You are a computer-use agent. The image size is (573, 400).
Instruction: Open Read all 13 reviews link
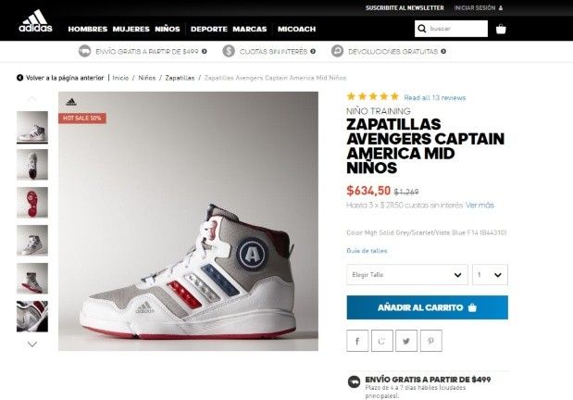point(434,97)
